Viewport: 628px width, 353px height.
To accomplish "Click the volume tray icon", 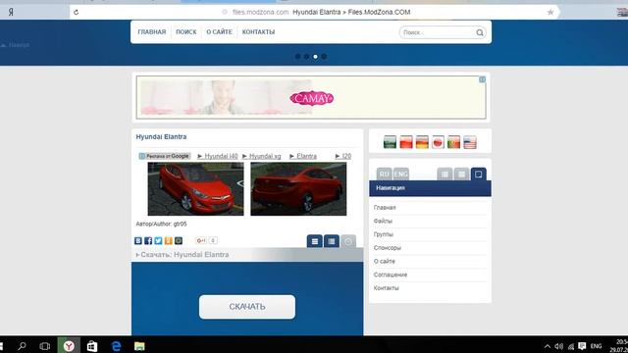I will click(559, 346).
